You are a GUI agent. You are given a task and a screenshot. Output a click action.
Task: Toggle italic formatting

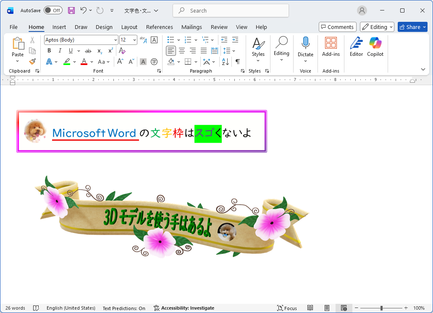(x=60, y=51)
